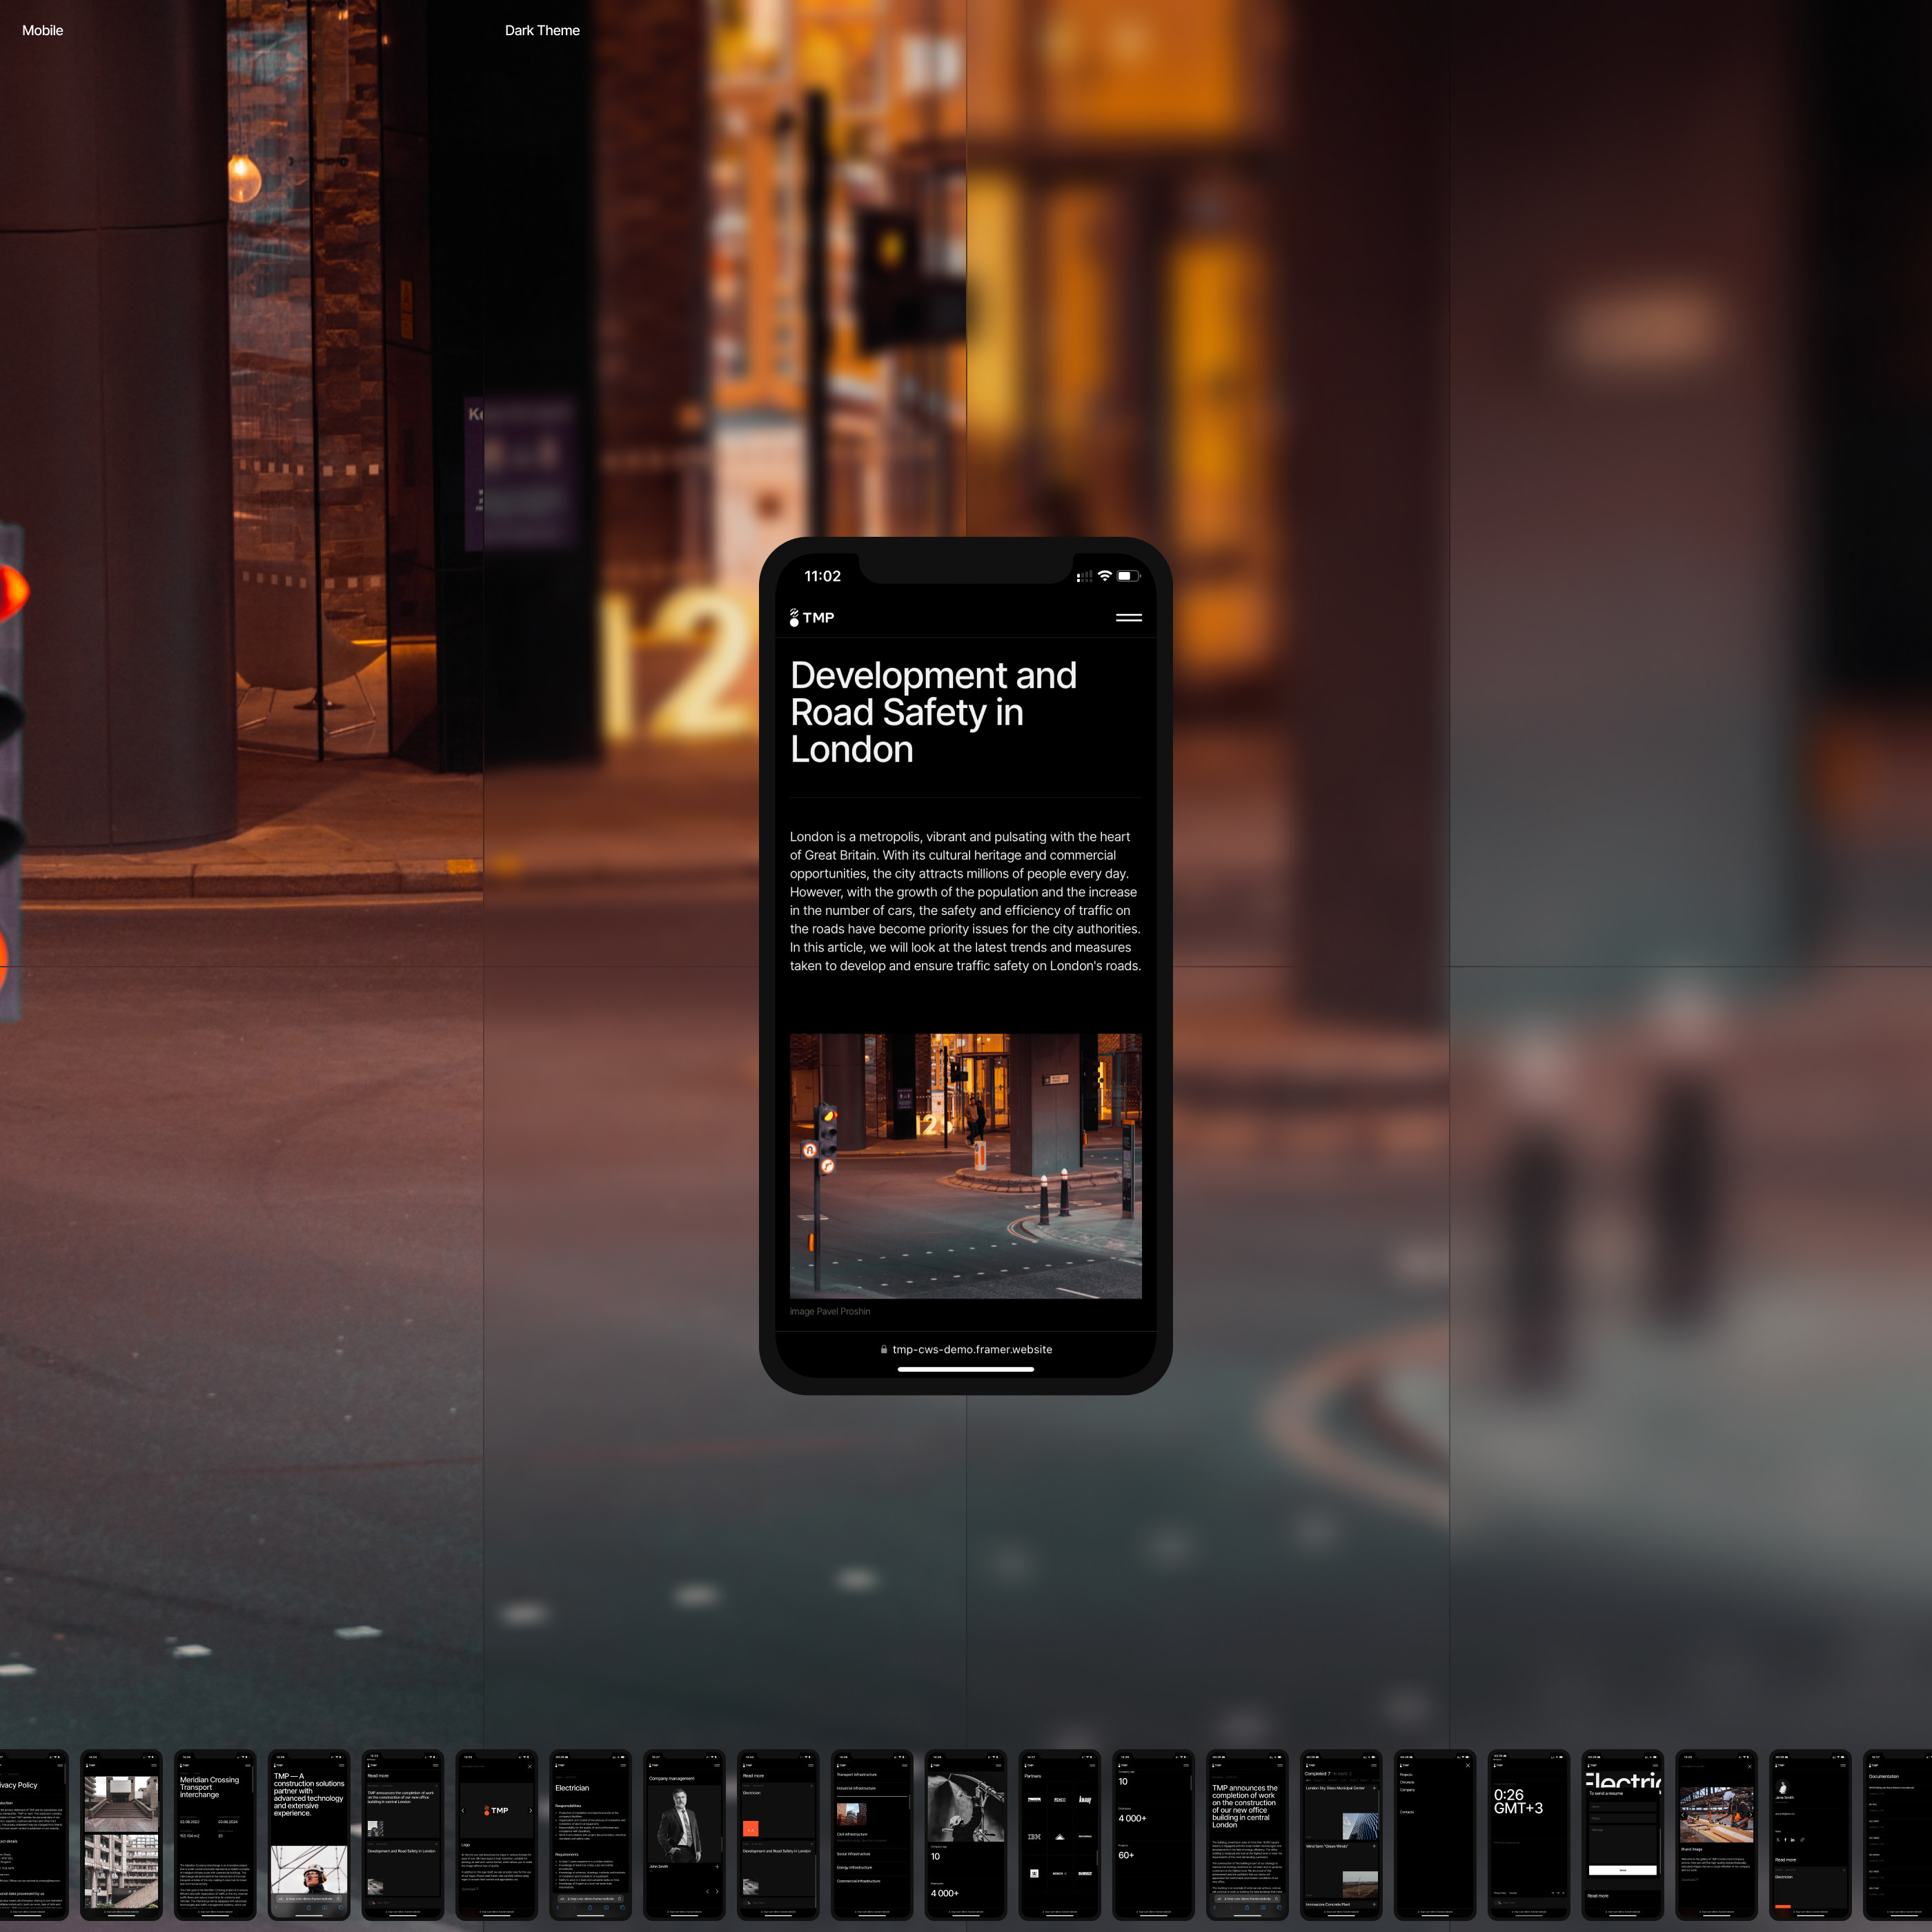Click the 11:02 clock in status bar

click(x=822, y=576)
